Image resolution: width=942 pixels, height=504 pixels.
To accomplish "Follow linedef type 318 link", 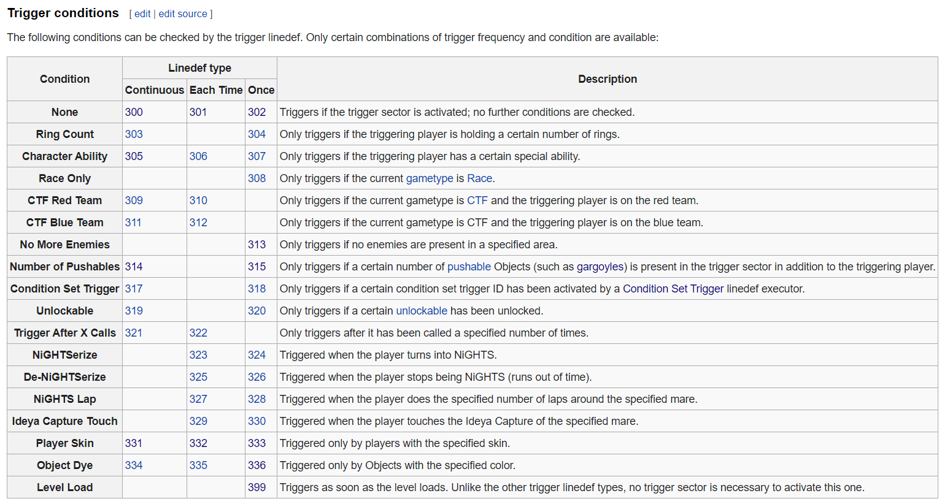I will coord(257,289).
